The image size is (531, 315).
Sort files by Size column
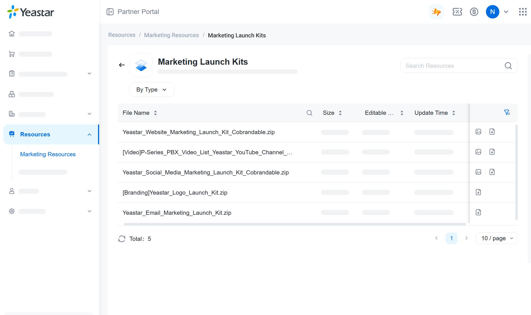coord(340,113)
